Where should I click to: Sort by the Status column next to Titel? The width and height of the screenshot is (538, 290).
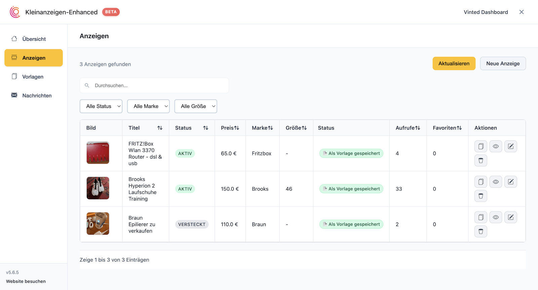(205, 128)
